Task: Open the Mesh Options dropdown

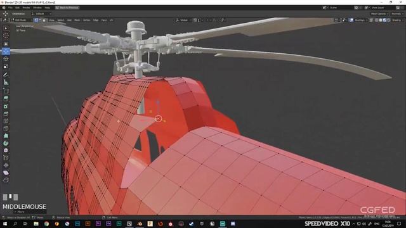Action: point(379,14)
